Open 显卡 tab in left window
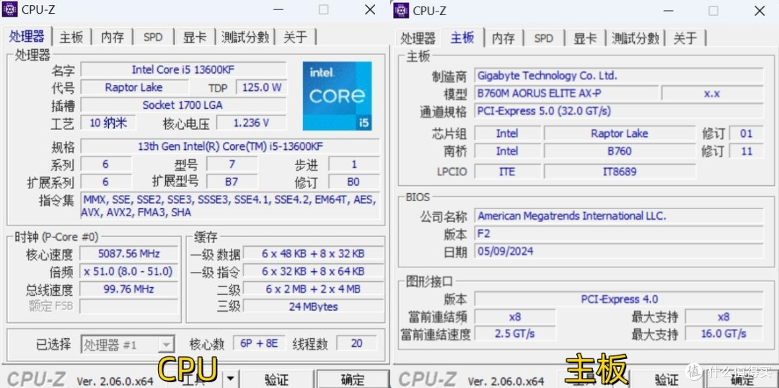 click(x=195, y=38)
